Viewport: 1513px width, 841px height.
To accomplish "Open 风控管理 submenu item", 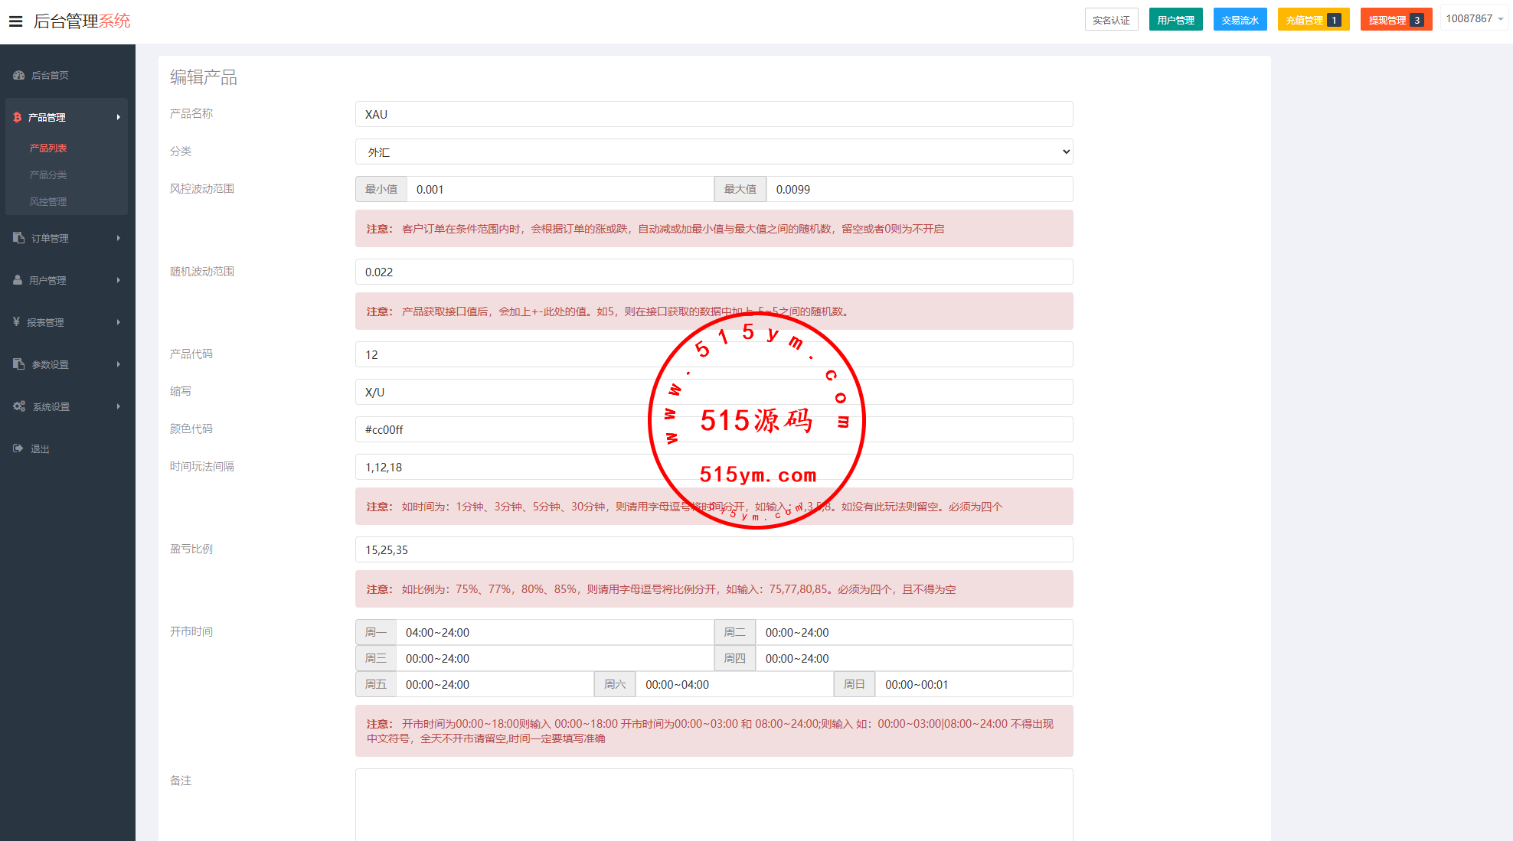I will point(48,201).
